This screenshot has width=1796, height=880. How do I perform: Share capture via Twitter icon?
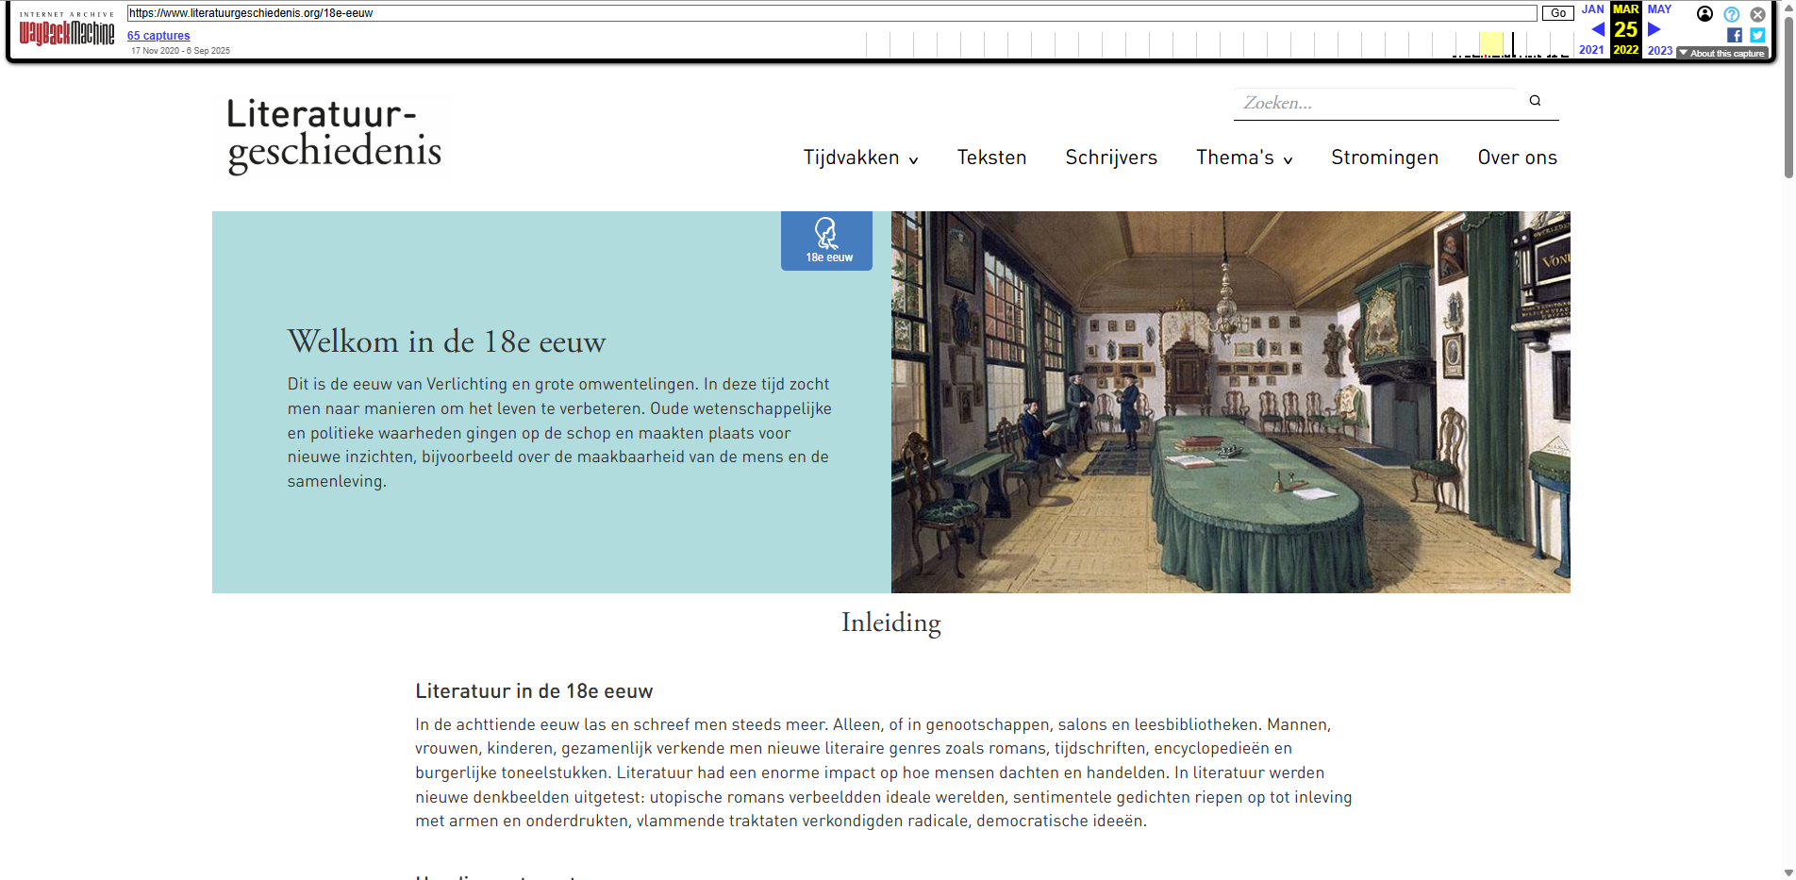coord(1757,35)
